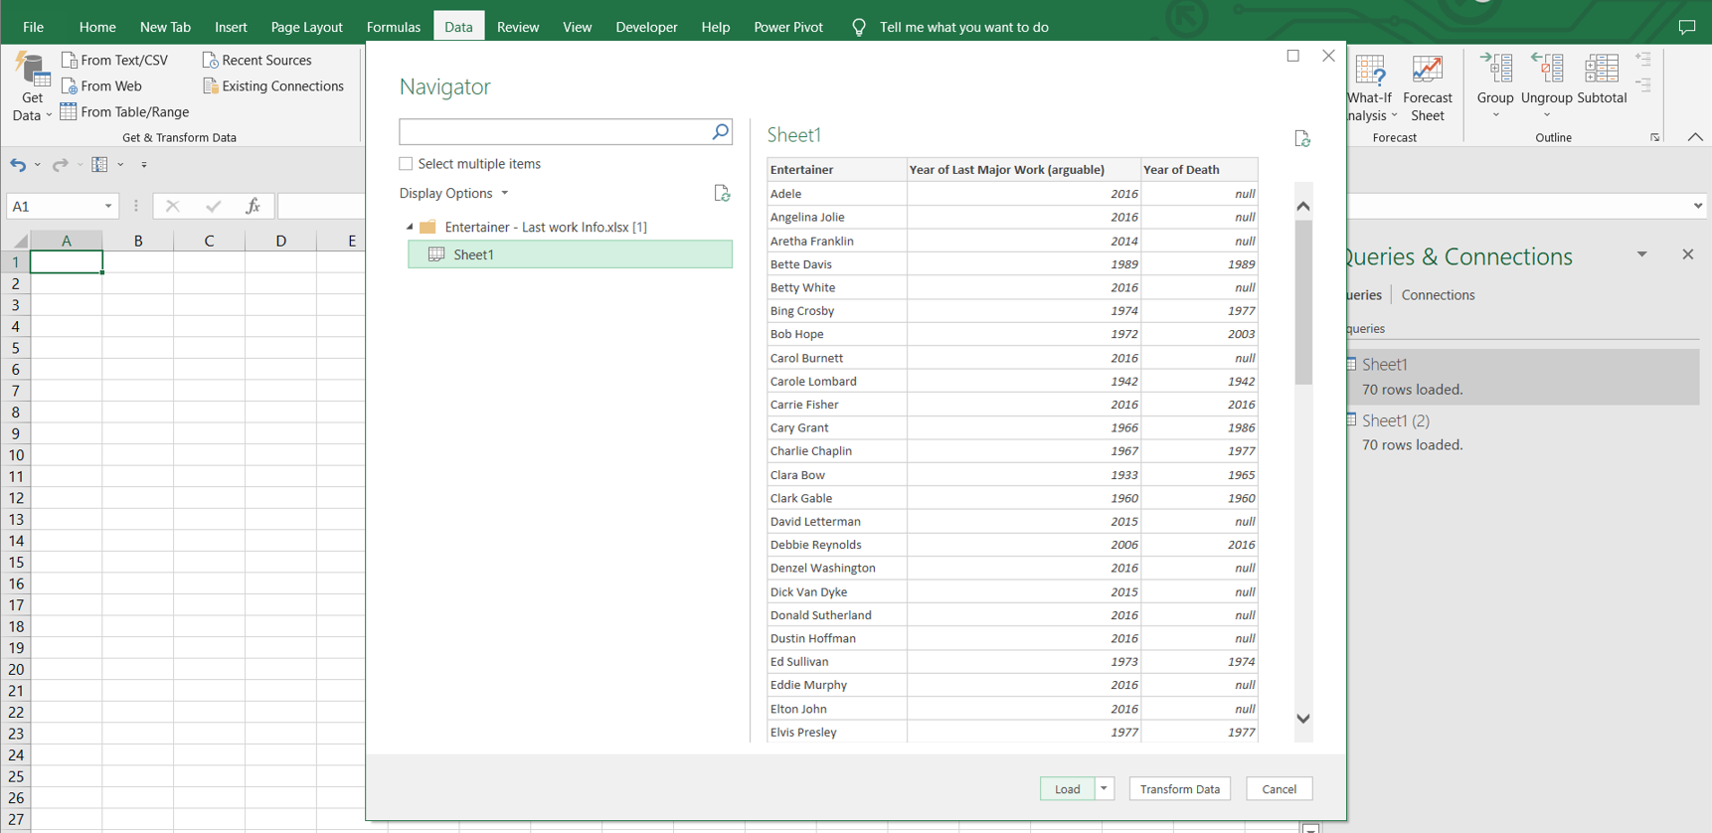Redo the last action
Image resolution: width=1712 pixels, height=833 pixels.
pos(60,164)
